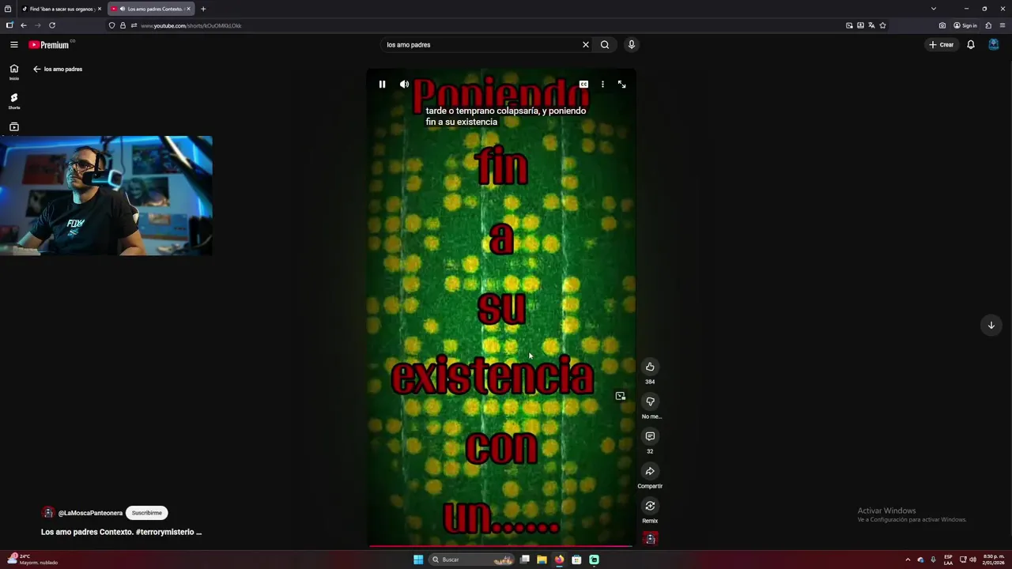1012x569 pixels.
Task: Open File Explorer from the taskbar
Action: click(542, 560)
